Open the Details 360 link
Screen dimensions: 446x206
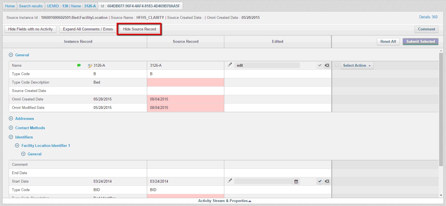pyautogui.click(x=428, y=17)
